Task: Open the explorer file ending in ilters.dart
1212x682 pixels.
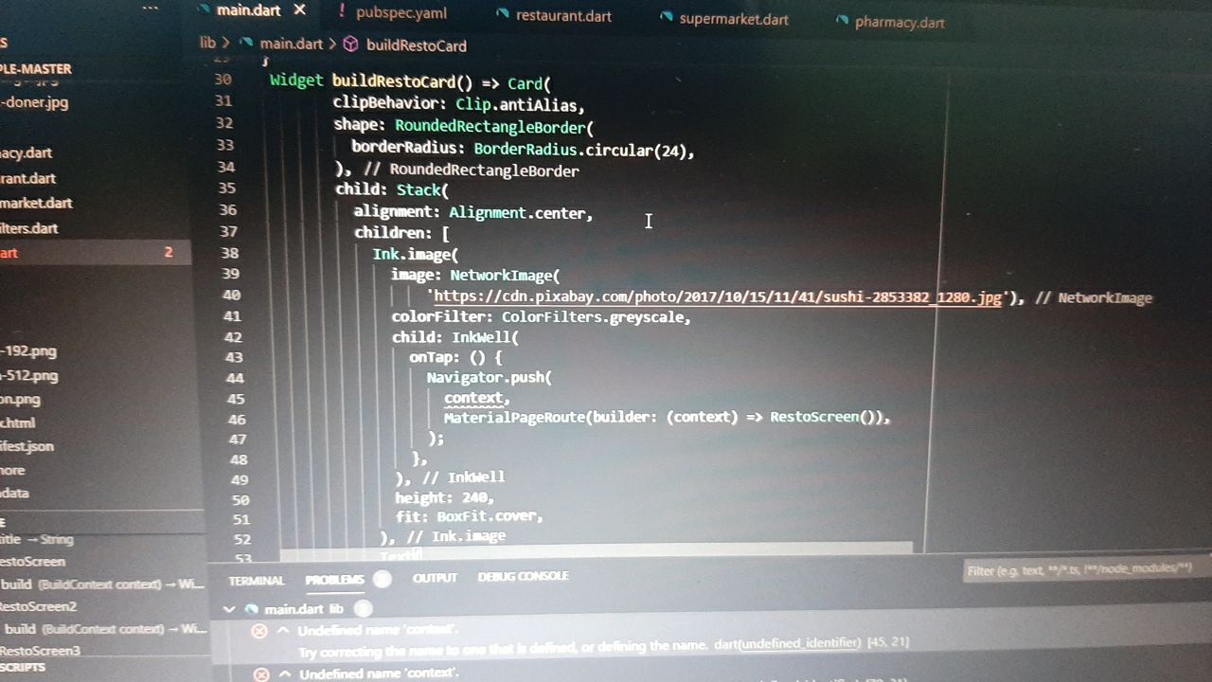Action: [29, 228]
